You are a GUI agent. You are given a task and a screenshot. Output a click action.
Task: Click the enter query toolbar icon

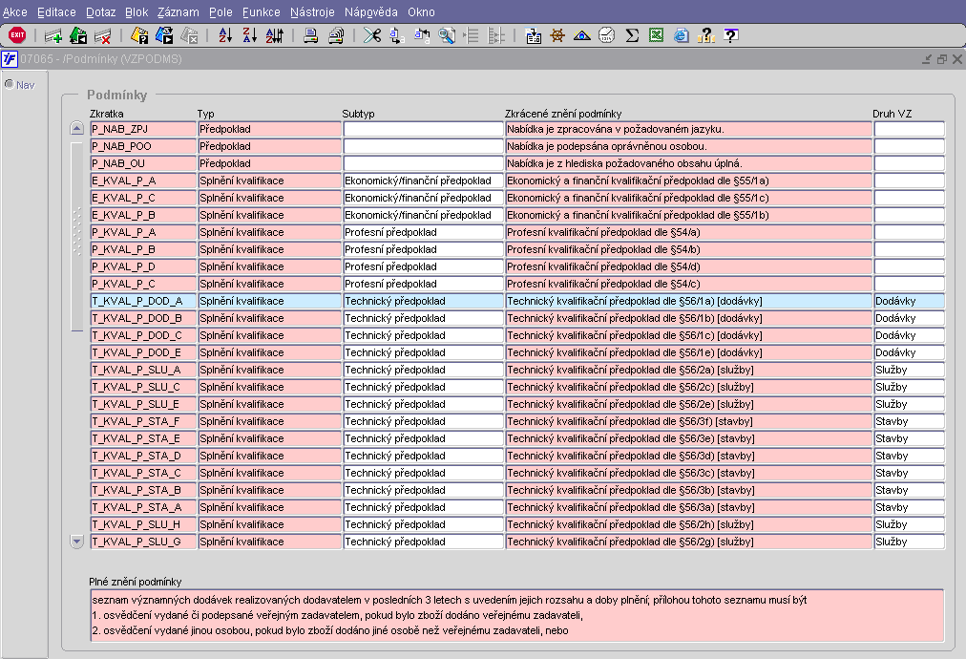139,35
